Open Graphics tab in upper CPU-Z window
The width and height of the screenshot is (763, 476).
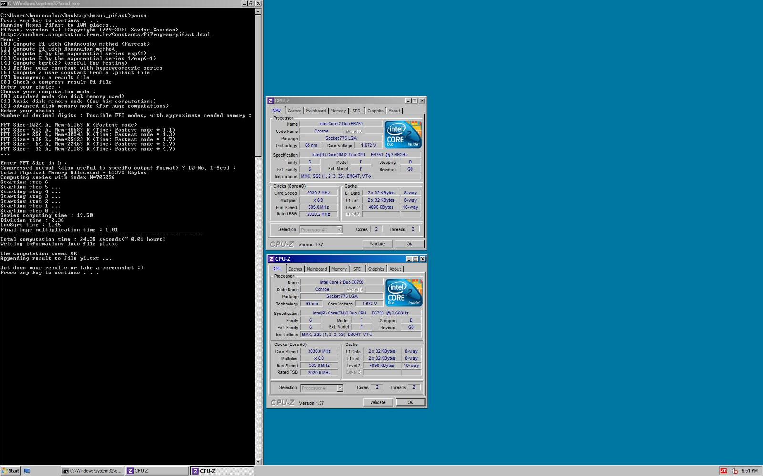click(x=375, y=111)
